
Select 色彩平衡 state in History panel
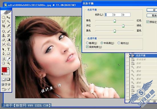click(143, 56)
